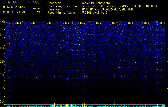Click the HROFFT 1.0.0 title text
Image resolution: width=168 pixels, height=107 pixels.
point(21,2)
